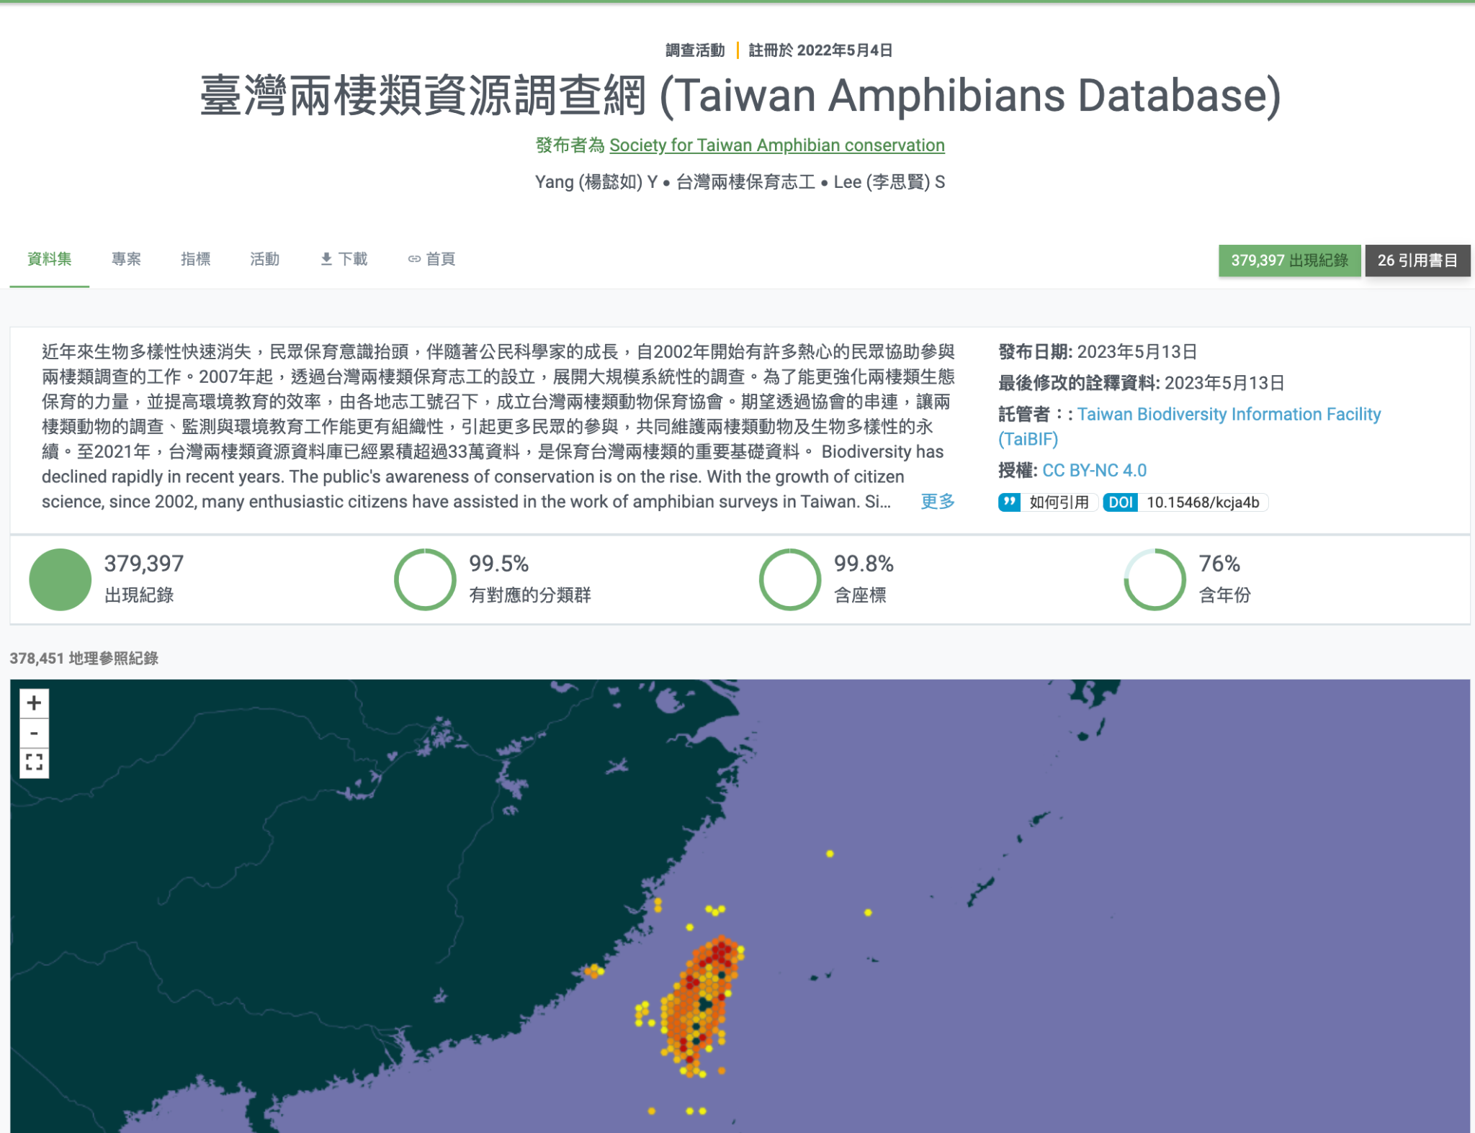Select the 活動 tab
This screenshot has height=1133, width=1475.
(x=264, y=259)
